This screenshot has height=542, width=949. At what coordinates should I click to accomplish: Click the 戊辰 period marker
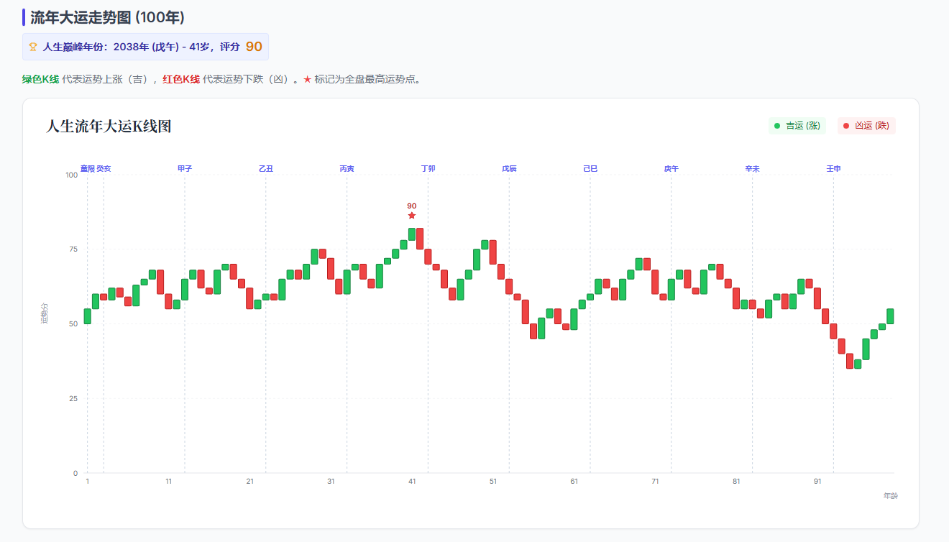point(509,169)
